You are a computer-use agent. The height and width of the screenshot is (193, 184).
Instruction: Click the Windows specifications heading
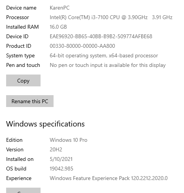tap(45, 124)
